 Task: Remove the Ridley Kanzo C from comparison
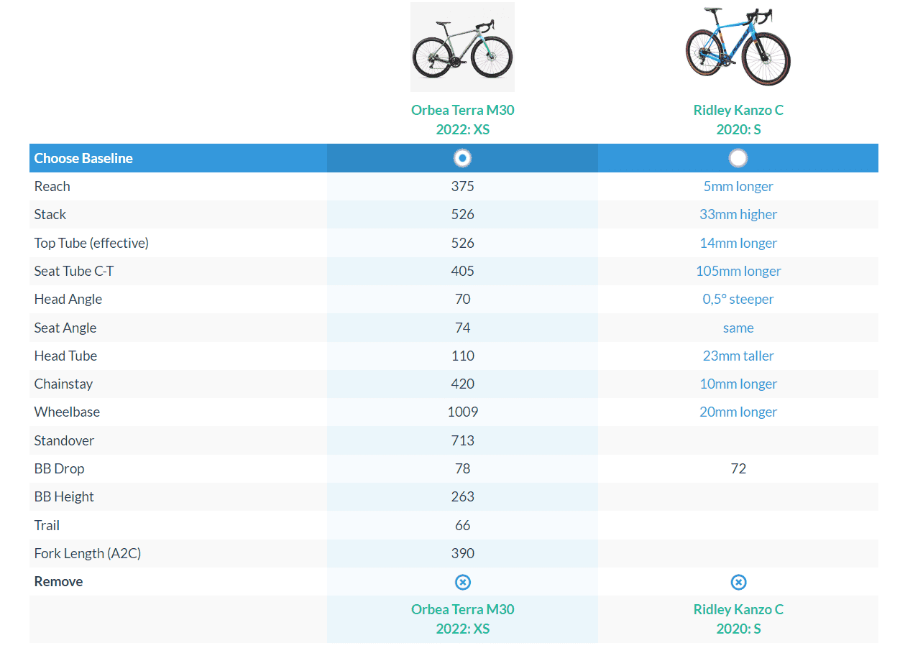[738, 582]
